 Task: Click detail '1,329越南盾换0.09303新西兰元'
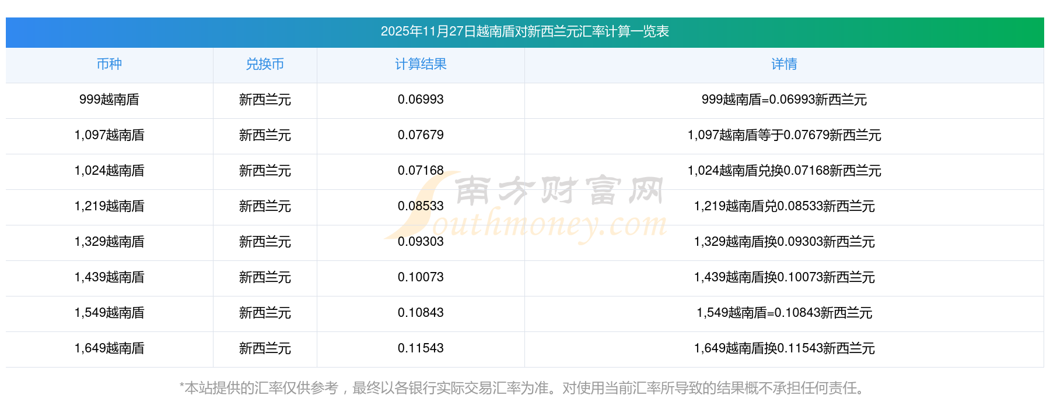(784, 242)
